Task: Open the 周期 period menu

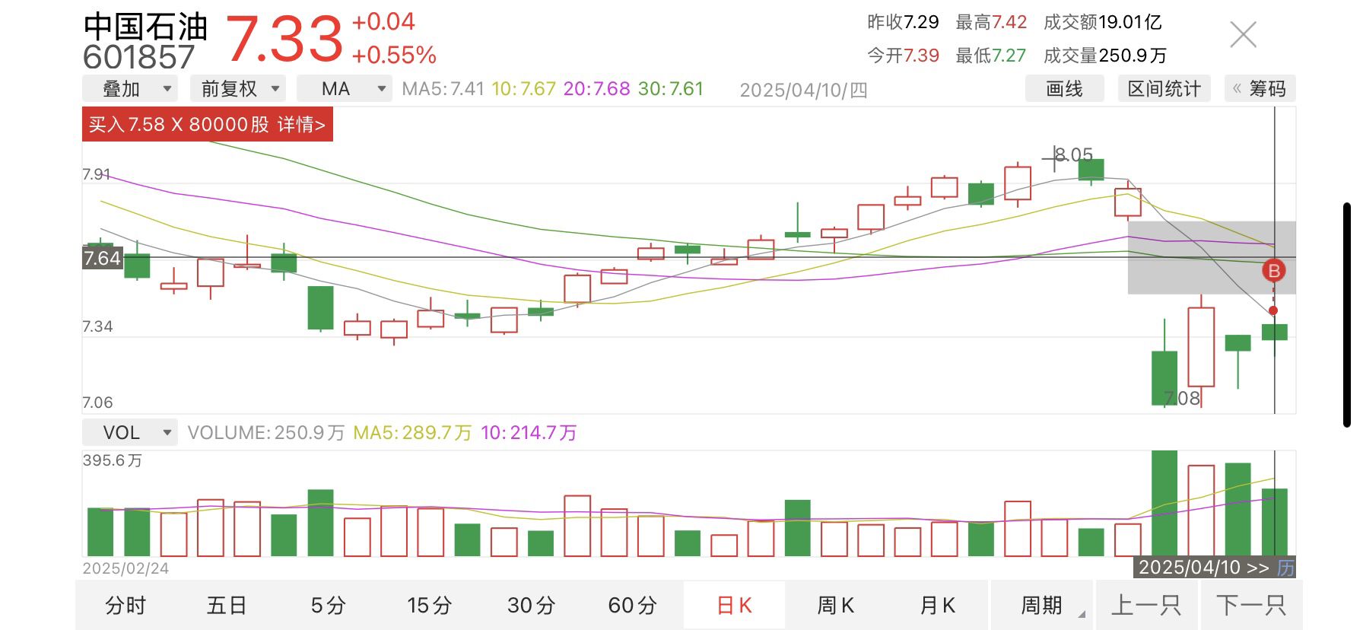Action: pos(1042,606)
